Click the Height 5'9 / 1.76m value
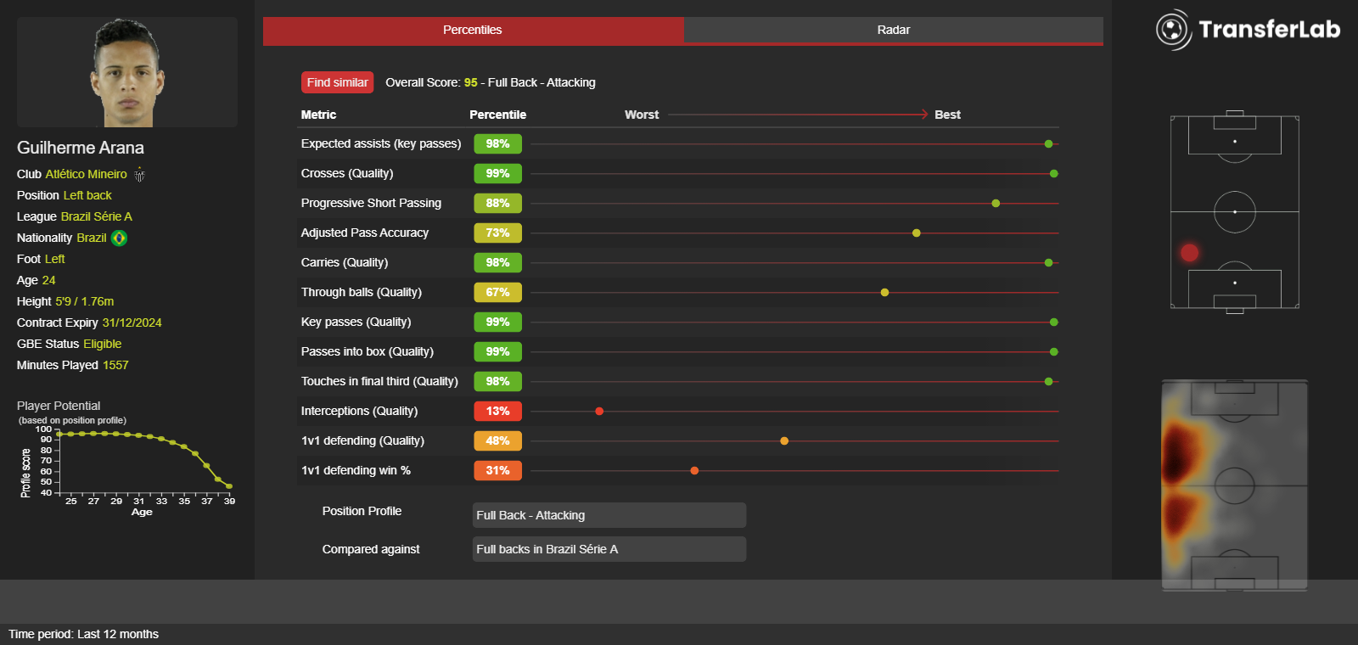This screenshot has width=1358, height=645. pos(84,301)
